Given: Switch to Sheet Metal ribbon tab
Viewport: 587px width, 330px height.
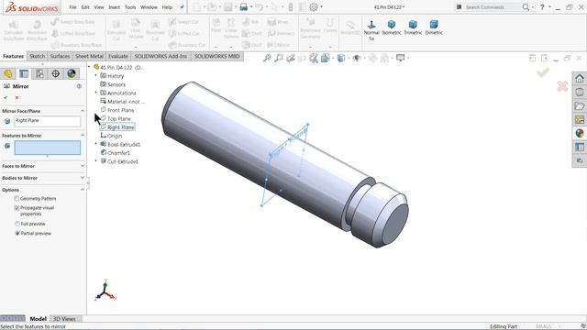Looking at the screenshot, I should [x=89, y=56].
